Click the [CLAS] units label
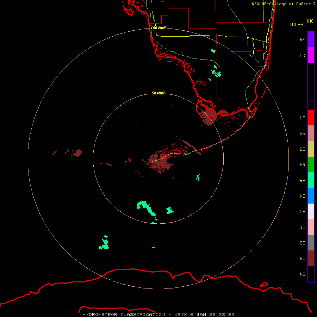This screenshot has height=317, width=317. (298, 24)
